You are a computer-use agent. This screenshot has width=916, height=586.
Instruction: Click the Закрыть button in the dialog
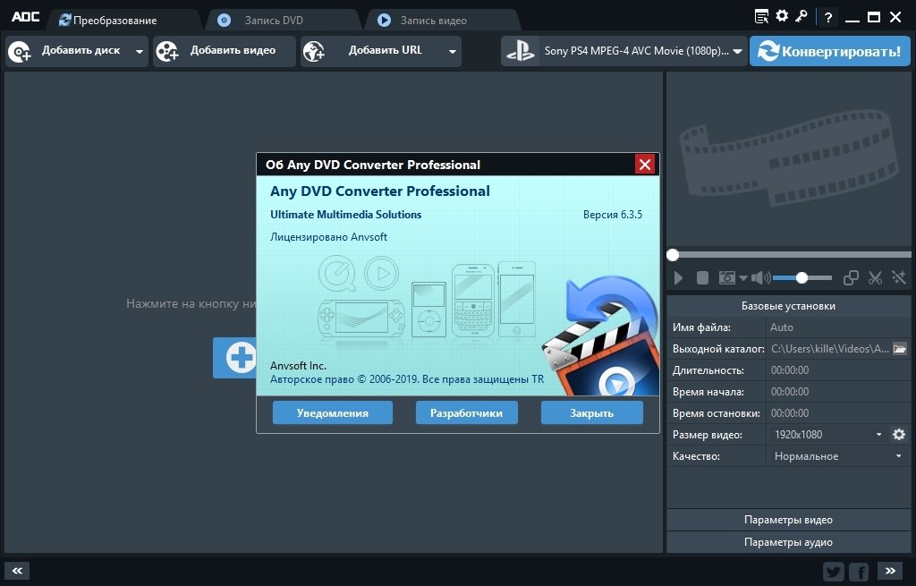pos(592,413)
